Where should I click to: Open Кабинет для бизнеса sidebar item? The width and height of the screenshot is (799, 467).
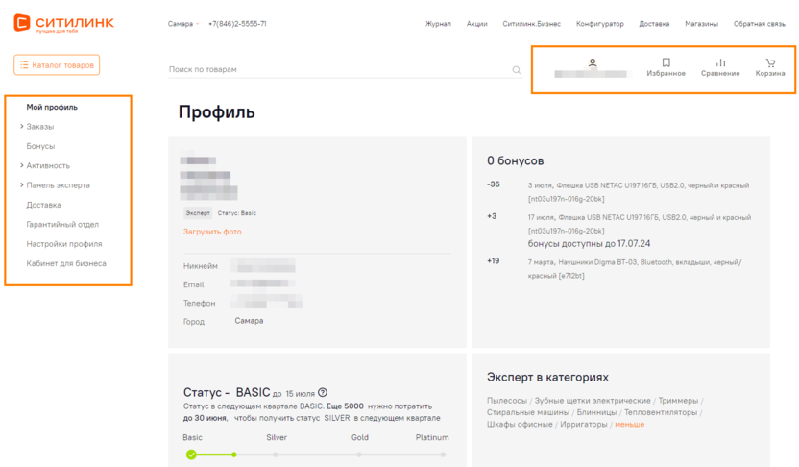pos(66,263)
